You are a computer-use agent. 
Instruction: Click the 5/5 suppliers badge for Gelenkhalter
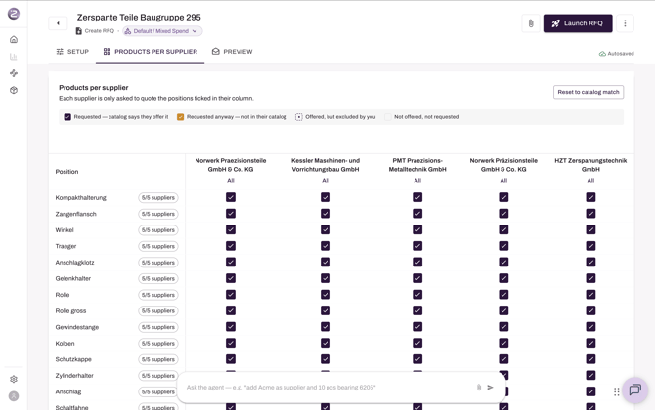coord(158,278)
